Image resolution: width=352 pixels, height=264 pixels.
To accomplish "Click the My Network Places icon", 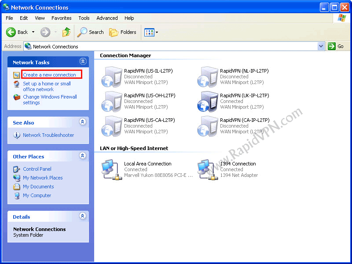I will [17, 178].
